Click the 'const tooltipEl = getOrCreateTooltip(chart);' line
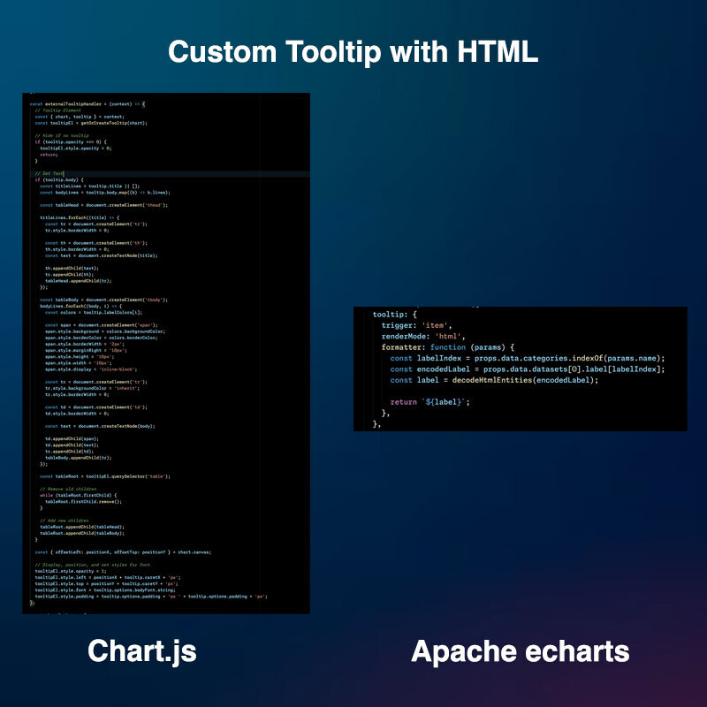Viewport: 707px width, 707px height. pos(91,123)
